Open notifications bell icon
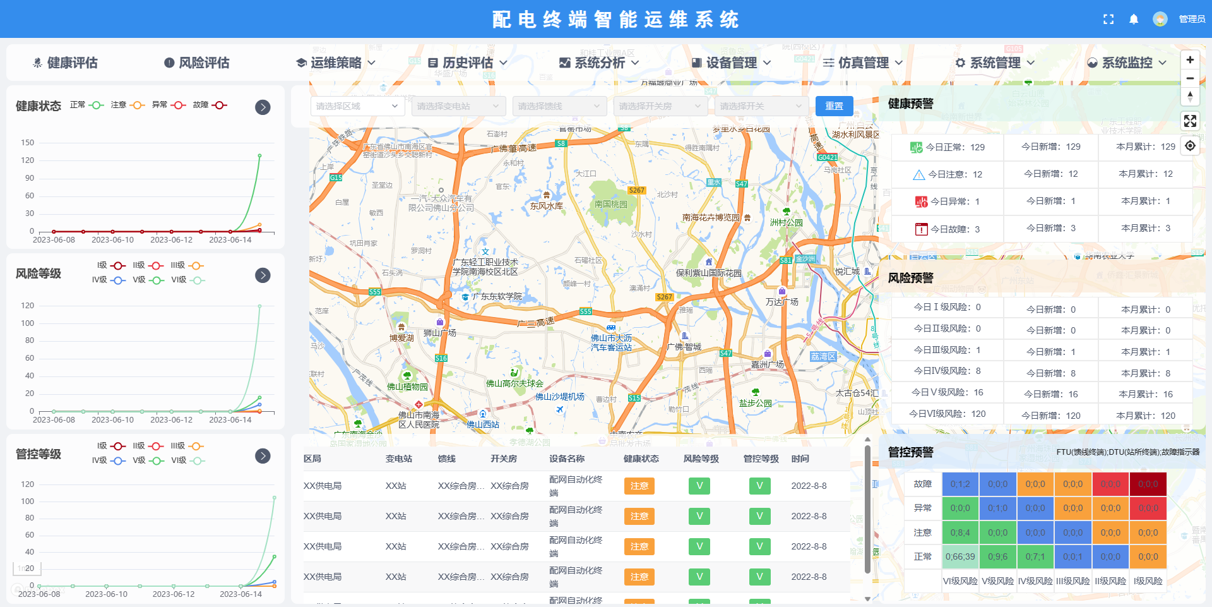1212x607 pixels. click(x=1134, y=19)
